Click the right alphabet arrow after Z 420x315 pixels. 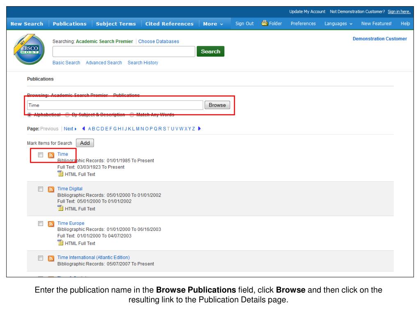click(x=199, y=128)
